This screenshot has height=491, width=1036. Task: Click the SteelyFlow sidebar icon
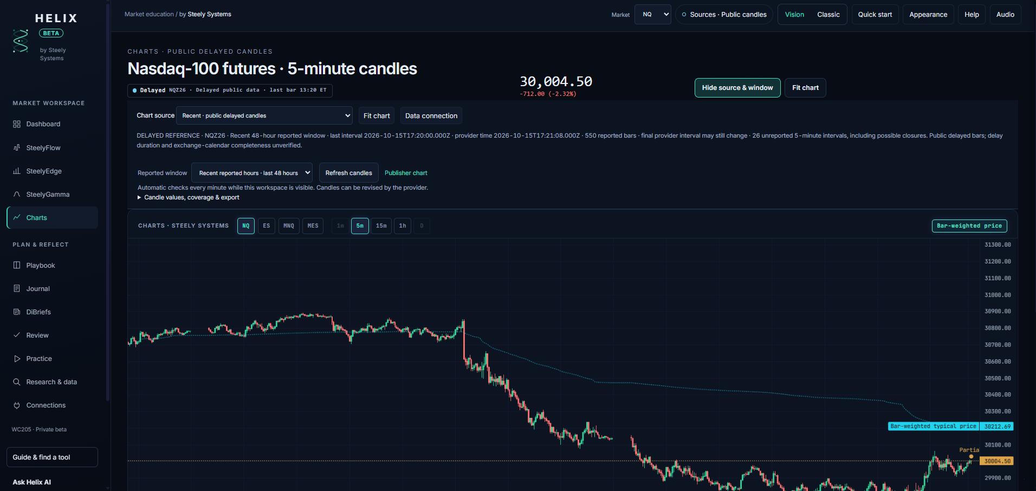pos(17,147)
